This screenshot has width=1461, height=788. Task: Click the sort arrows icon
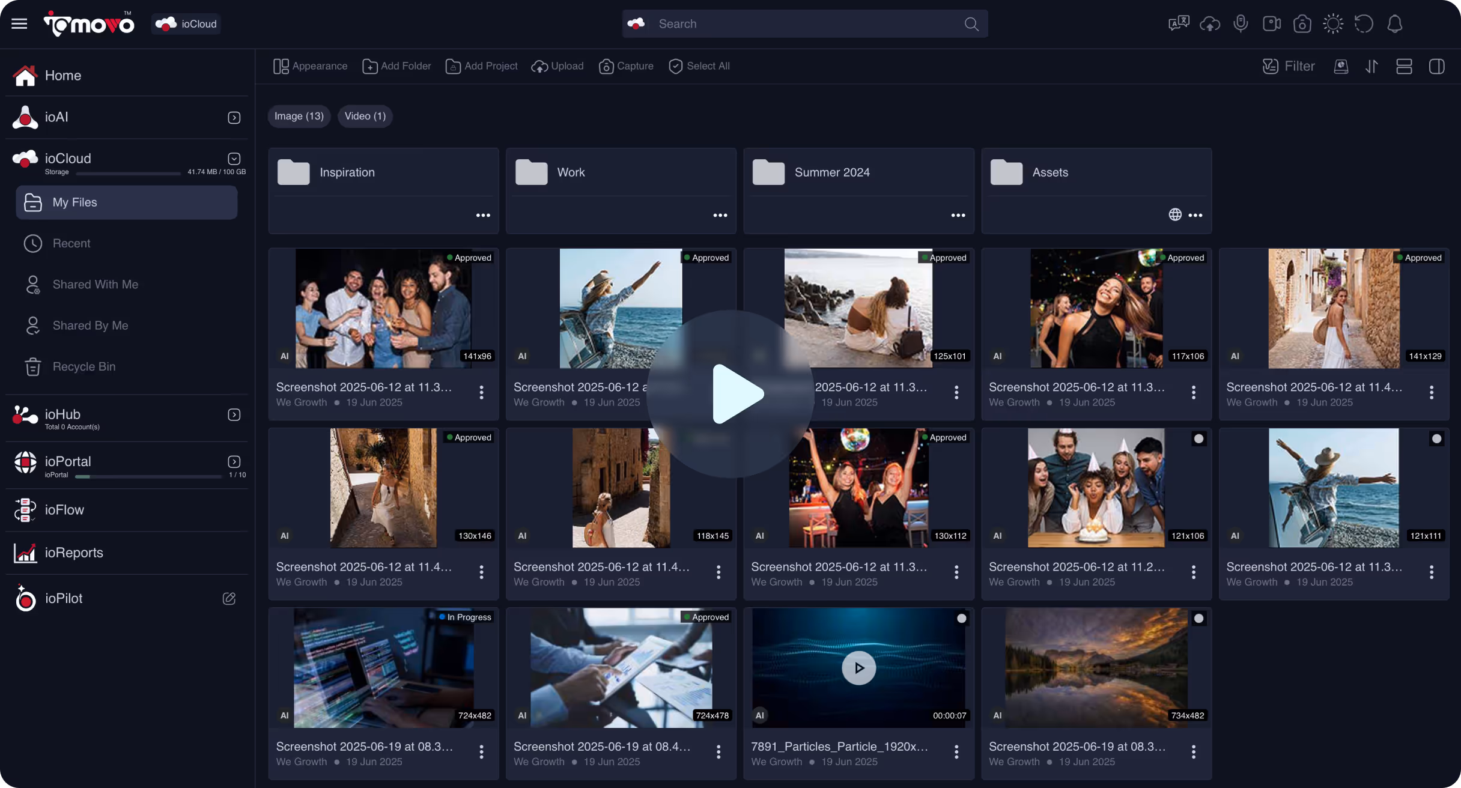pyautogui.click(x=1371, y=66)
